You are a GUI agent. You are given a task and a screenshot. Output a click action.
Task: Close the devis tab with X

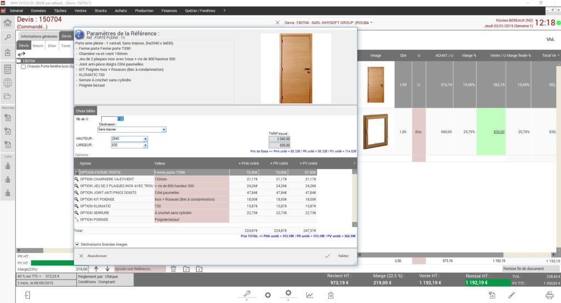[x=277, y=22]
